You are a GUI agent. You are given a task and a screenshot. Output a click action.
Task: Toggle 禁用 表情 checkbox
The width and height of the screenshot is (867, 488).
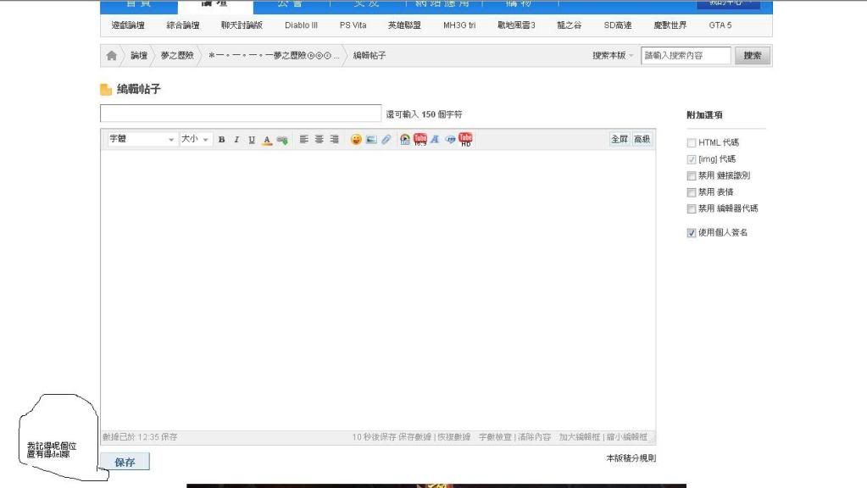pyautogui.click(x=692, y=192)
